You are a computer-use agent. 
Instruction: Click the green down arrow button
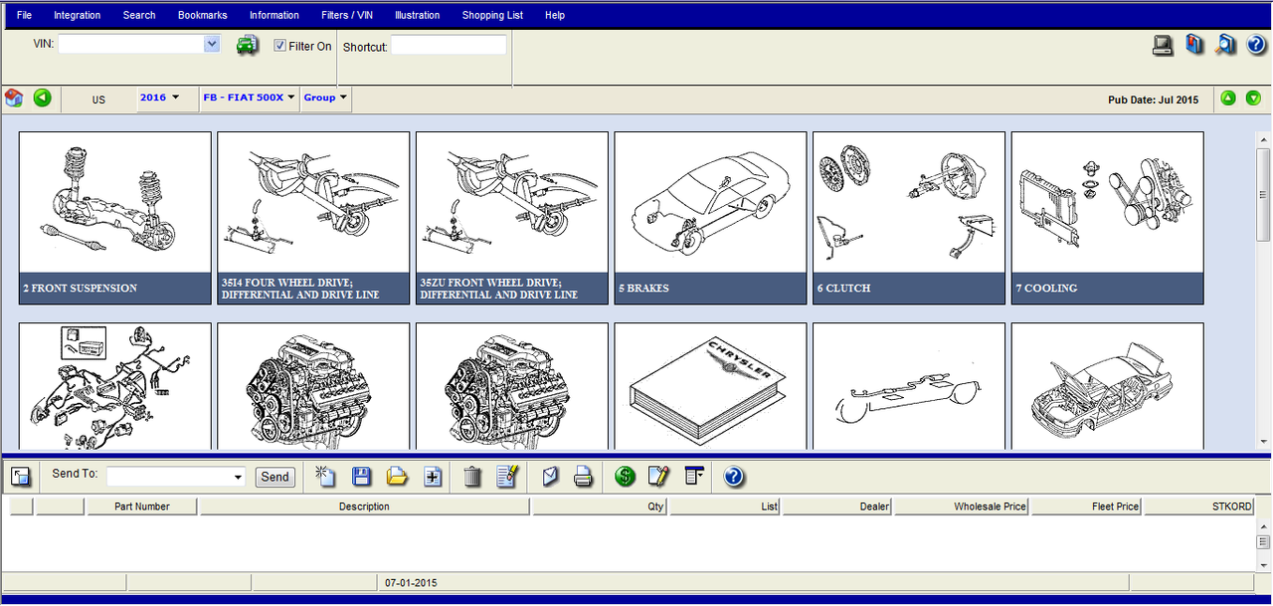(1253, 99)
